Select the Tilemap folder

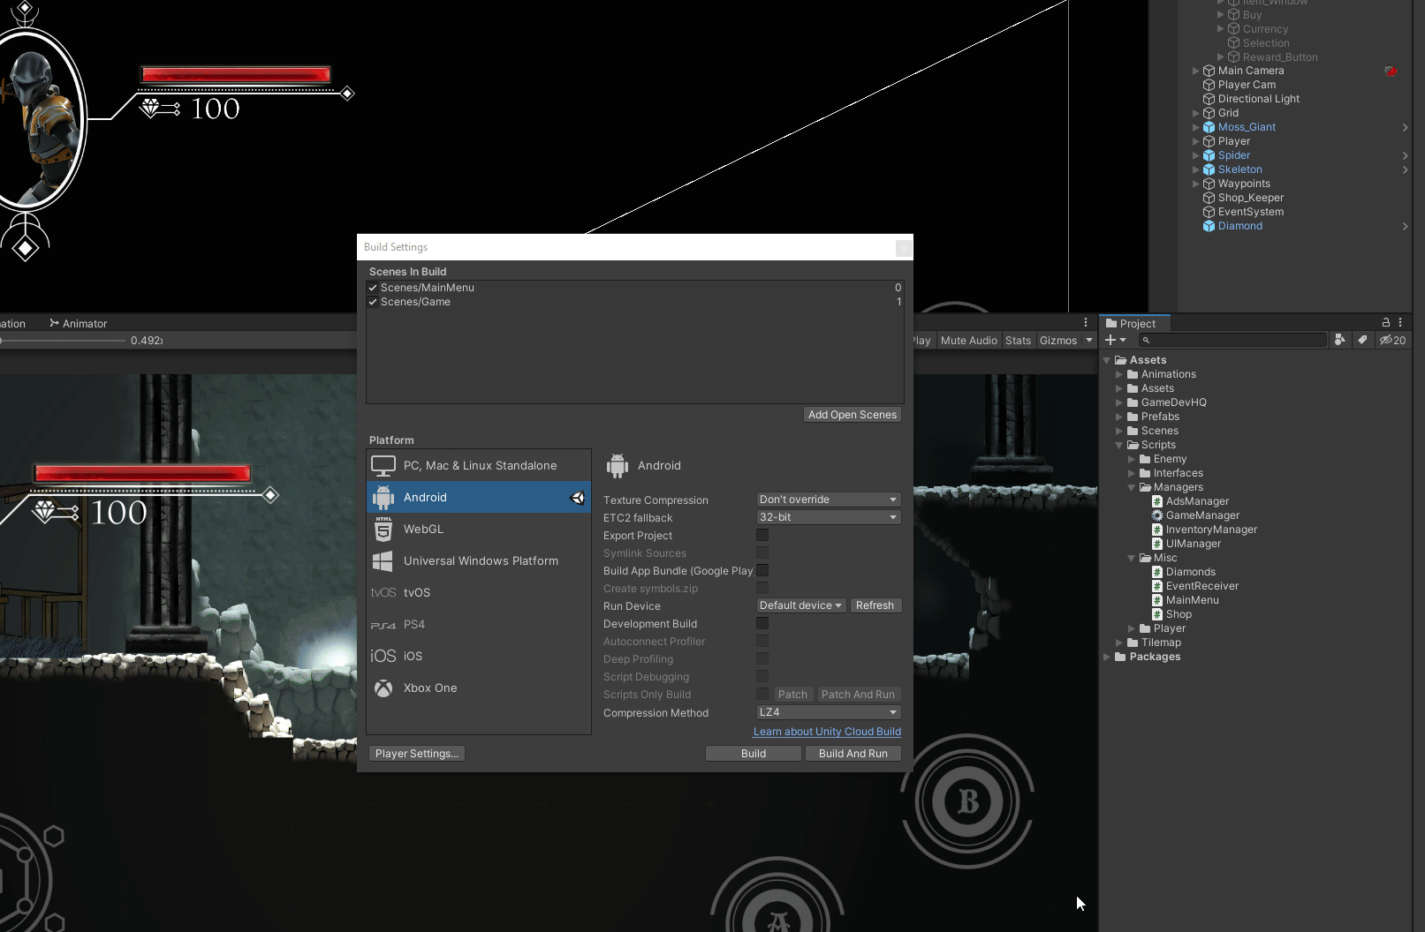pos(1154,643)
